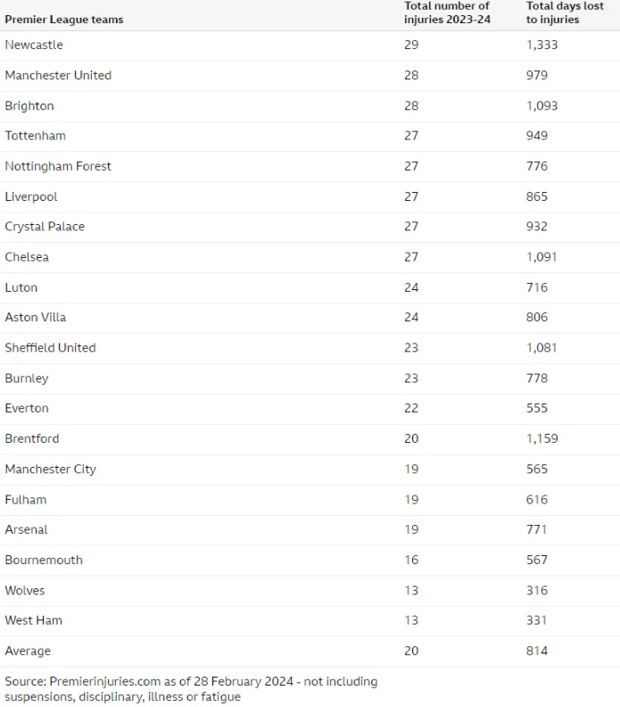Select the Manchester City team name

tap(51, 470)
